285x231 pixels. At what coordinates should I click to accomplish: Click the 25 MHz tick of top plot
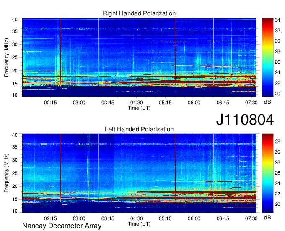[15, 57]
